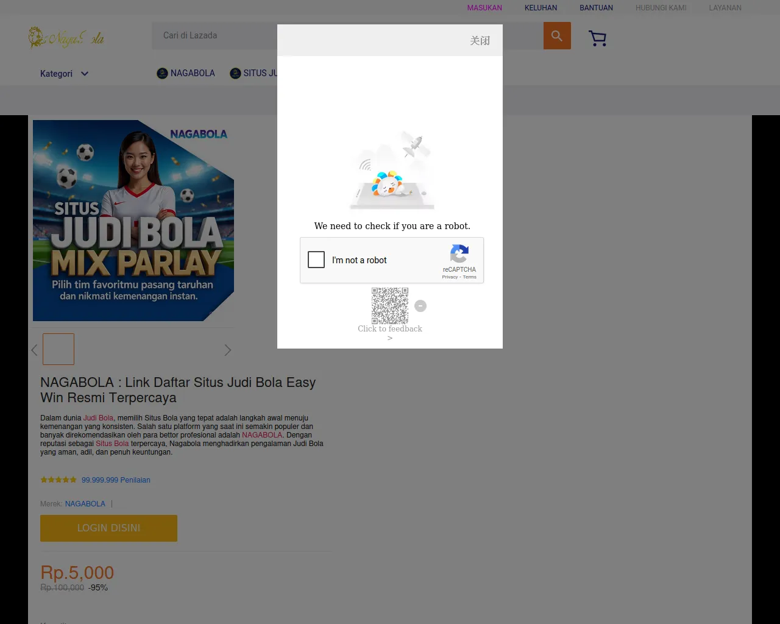Open the MASUKAN menu item
Image resolution: width=780 pixels, height=624 pixels.
[484, 8]
